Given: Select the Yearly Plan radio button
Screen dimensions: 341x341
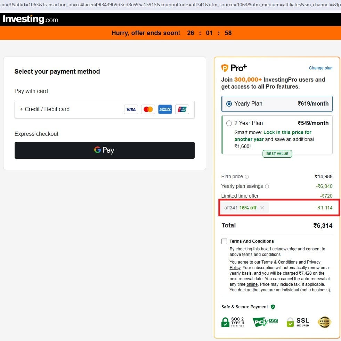Looking at the screenshot, I should pyautogui.click(x=229, y=104).
